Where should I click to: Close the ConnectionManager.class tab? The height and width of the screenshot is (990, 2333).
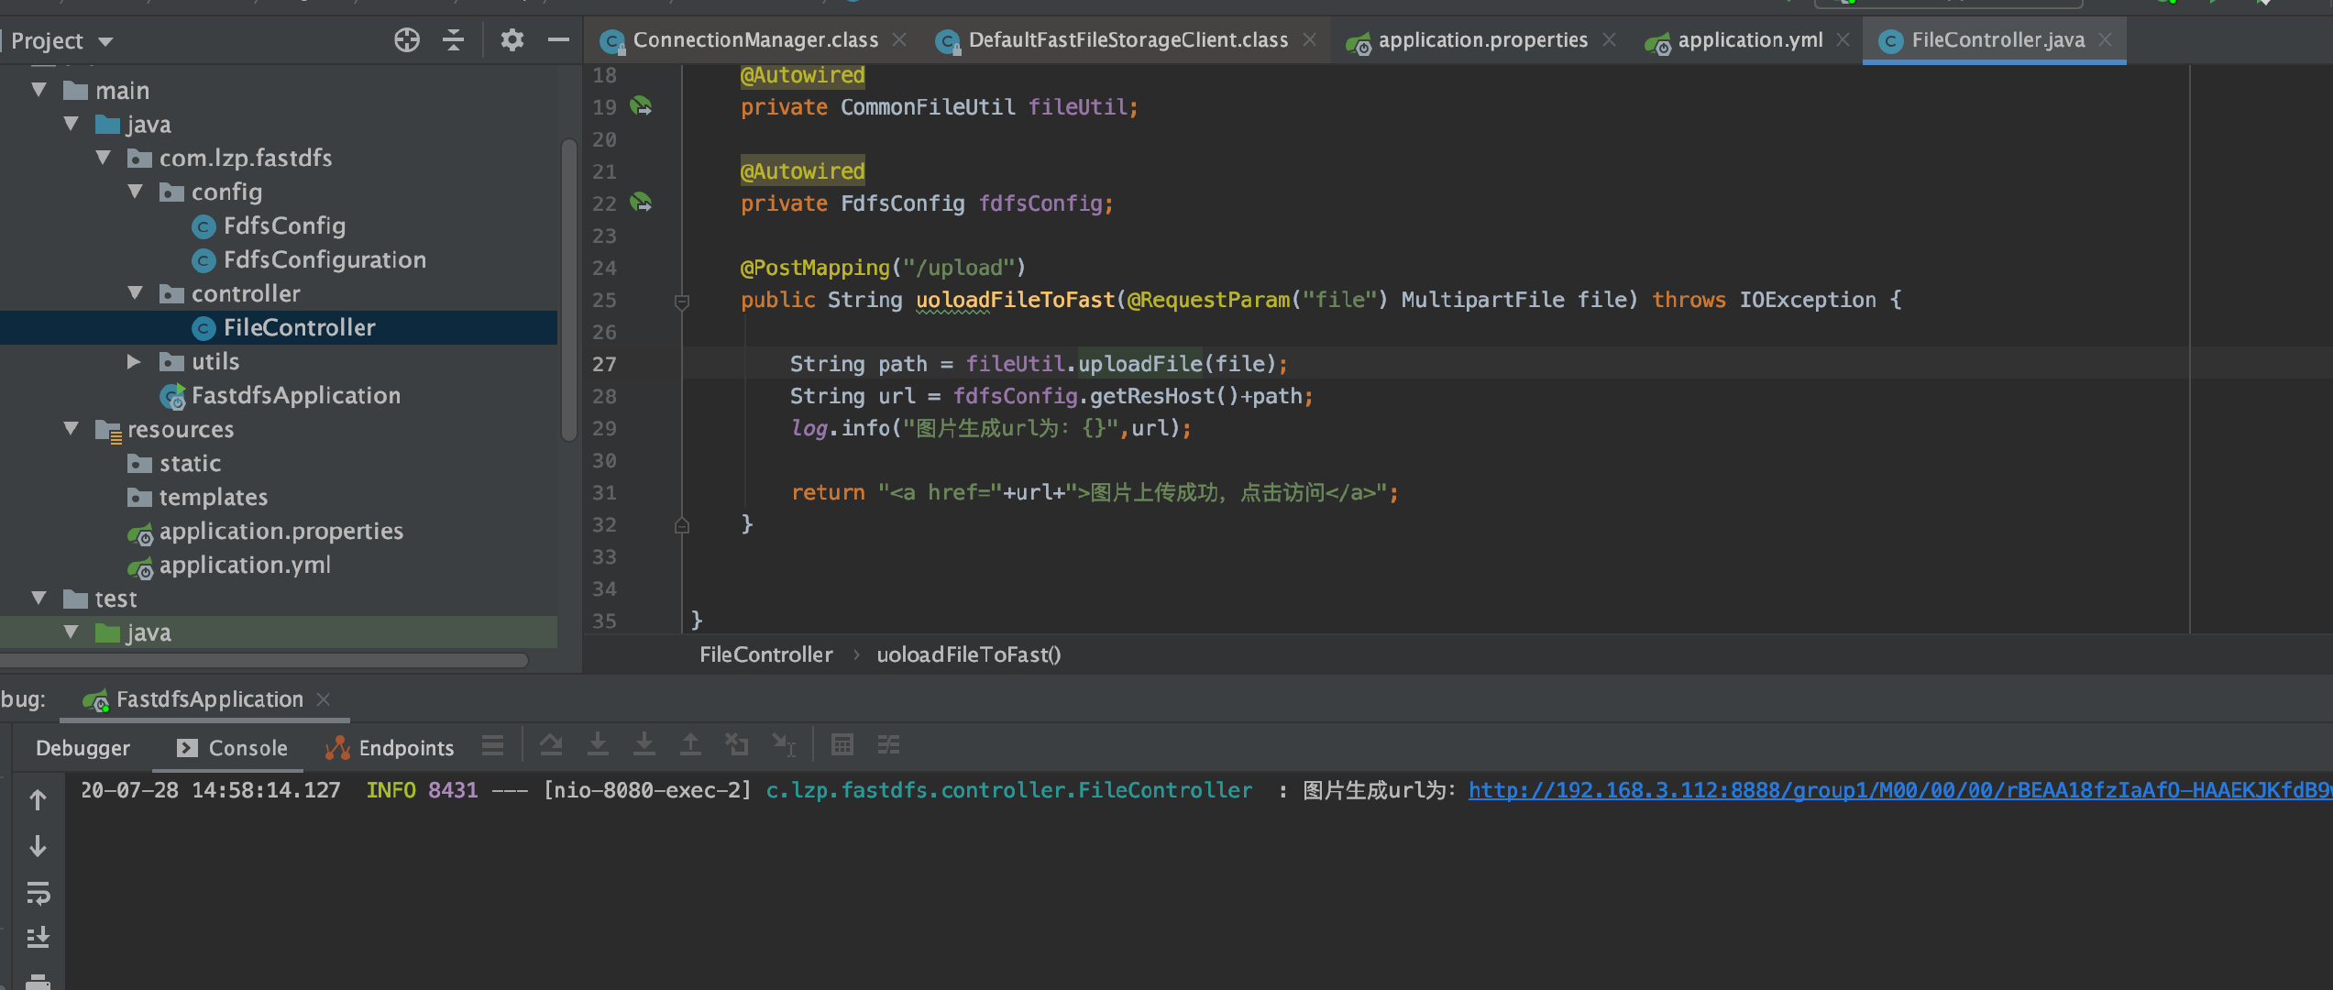tap(900, 40)
